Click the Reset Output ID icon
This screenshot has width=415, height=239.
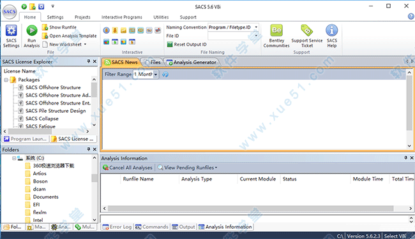170,45
